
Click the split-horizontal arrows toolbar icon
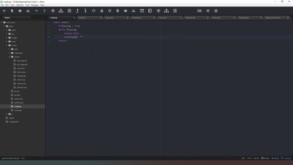pos(36,11)
